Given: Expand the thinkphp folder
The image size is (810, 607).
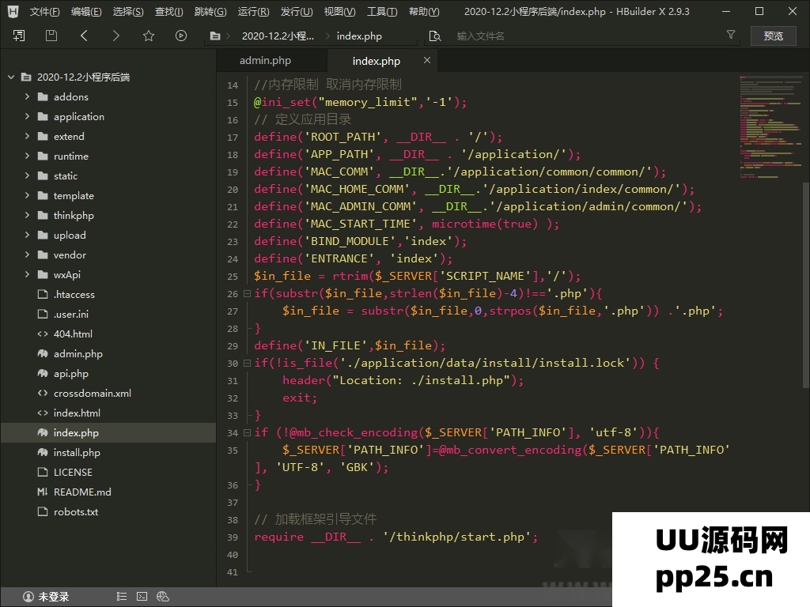Looking at the screenshot, I should (27, 215).
